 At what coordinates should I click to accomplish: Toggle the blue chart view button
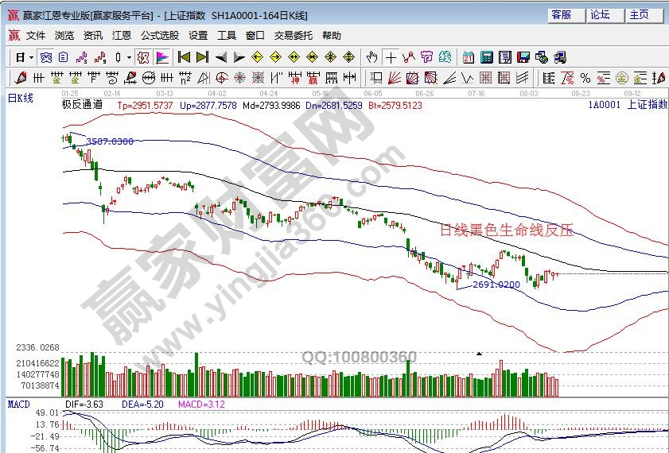point(46,57)
